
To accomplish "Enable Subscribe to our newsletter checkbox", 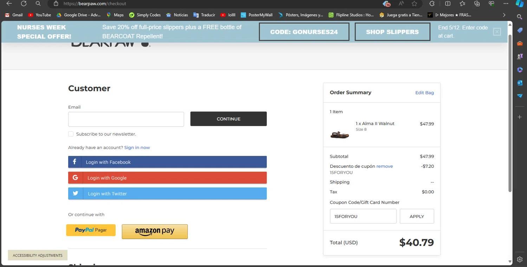I will (71, 134).
